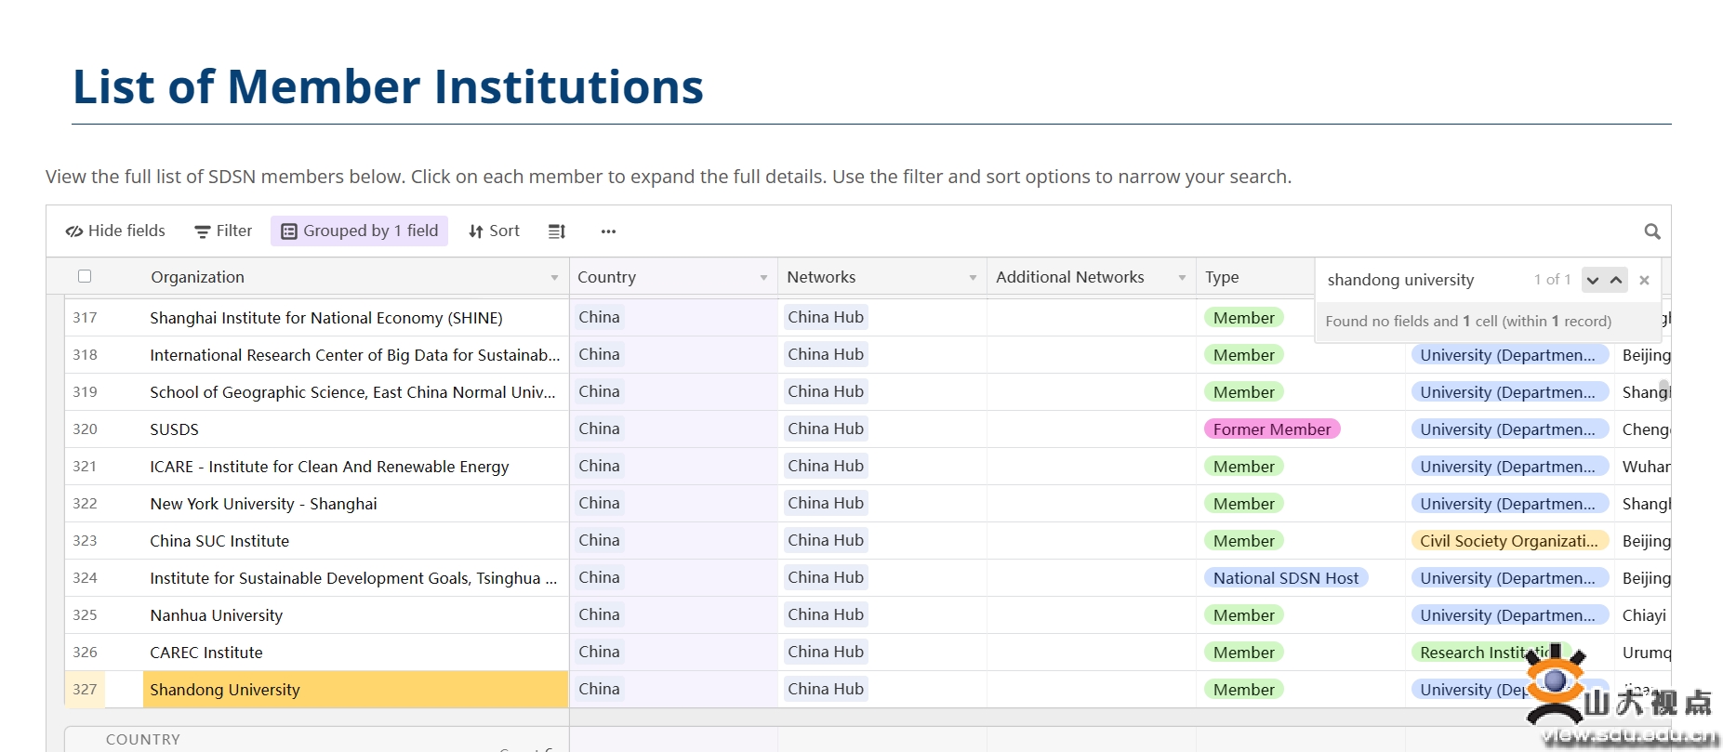Click Member tag in Nanhua University row
The image size is (1723, 752).
coord(1243,615)
